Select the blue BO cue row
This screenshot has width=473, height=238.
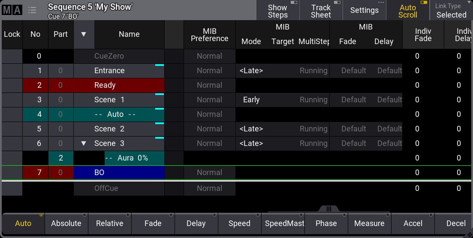pos(119,173)
